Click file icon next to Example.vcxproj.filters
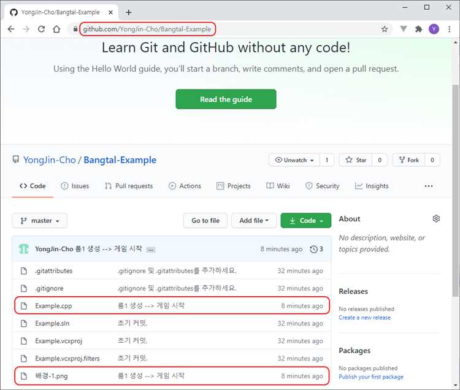Viewport: 460px width, 390px height. (24, 358)
